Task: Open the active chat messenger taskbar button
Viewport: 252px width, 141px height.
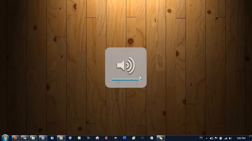Action: pos(161,138)
